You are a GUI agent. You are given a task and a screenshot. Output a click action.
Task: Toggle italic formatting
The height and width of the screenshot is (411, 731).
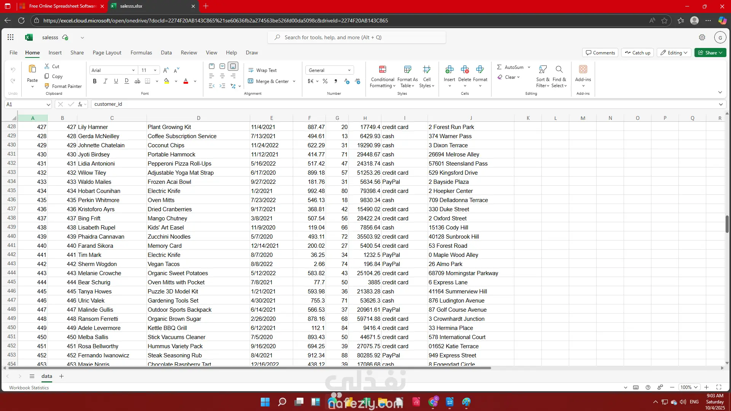(105, 81)
